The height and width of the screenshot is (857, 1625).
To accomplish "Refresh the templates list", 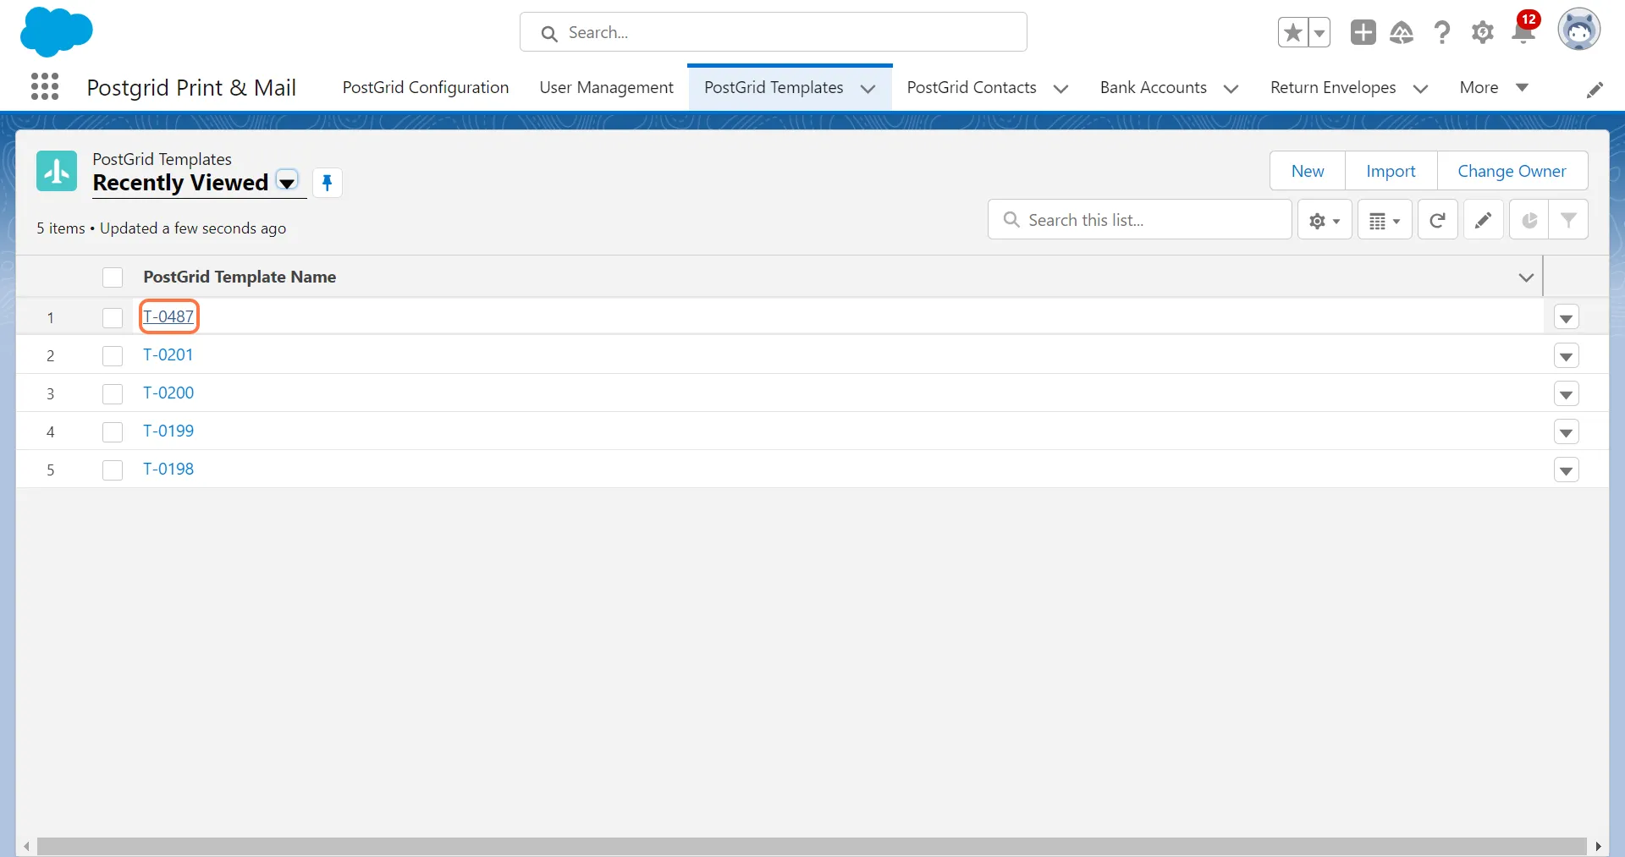I will pos(1437,220).
